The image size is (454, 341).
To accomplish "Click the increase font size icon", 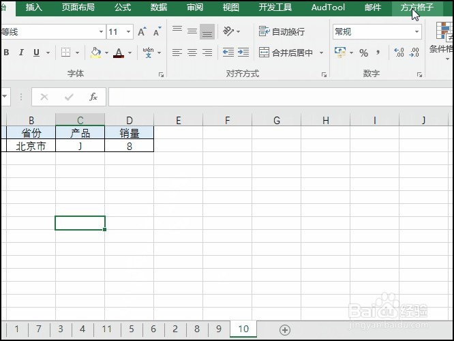I will pos(142,31).
